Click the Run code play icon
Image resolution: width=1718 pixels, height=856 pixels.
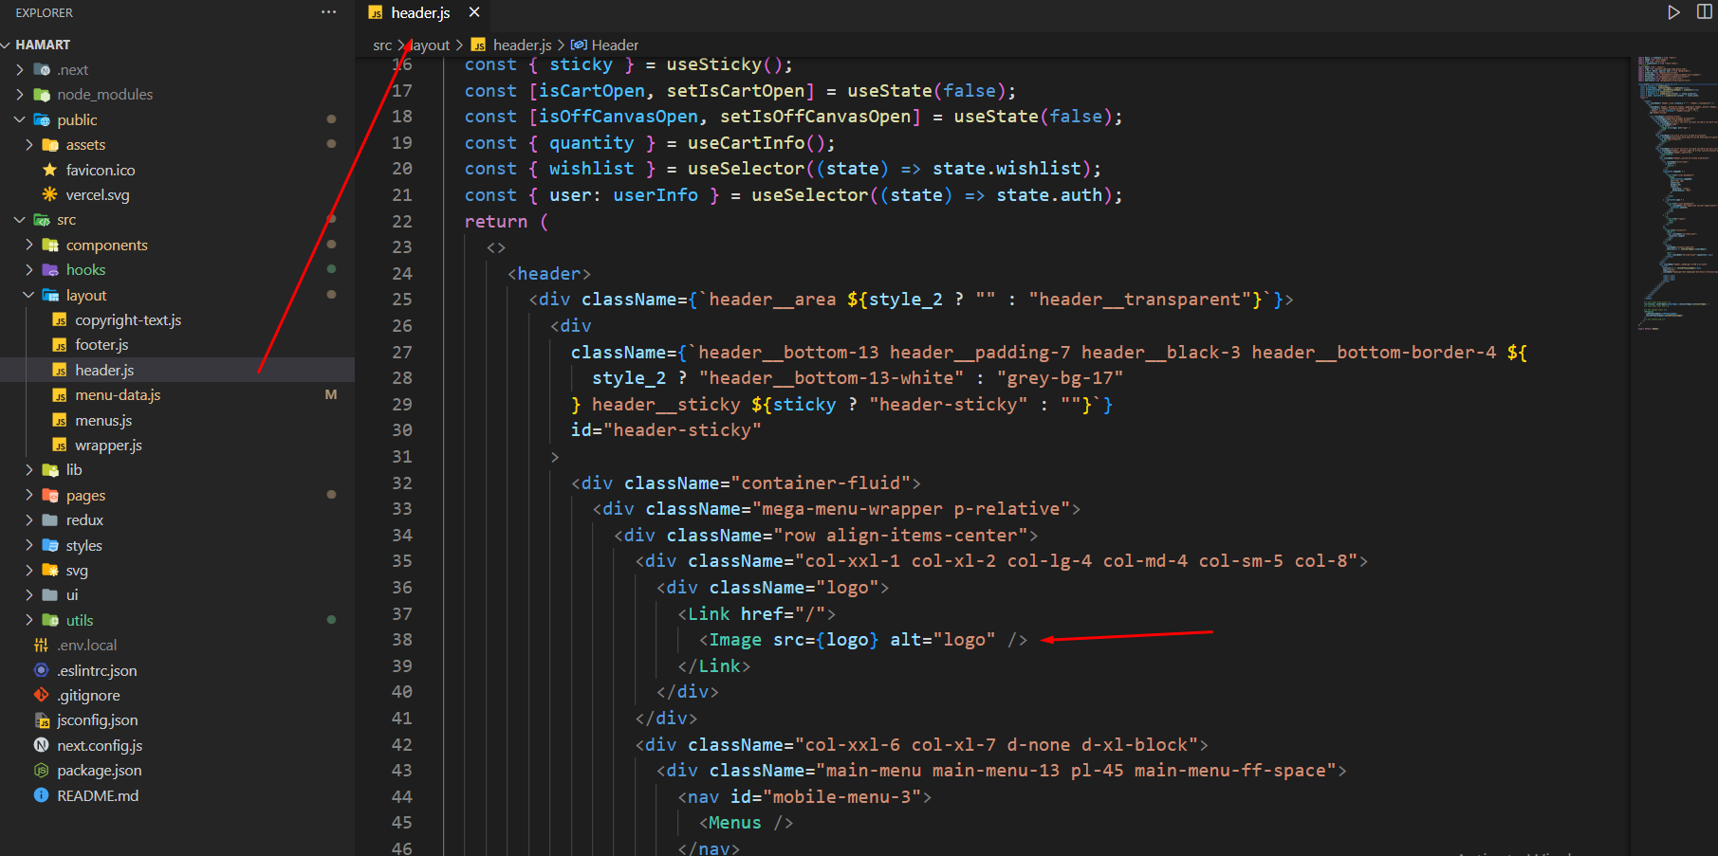coord(1673,12)
